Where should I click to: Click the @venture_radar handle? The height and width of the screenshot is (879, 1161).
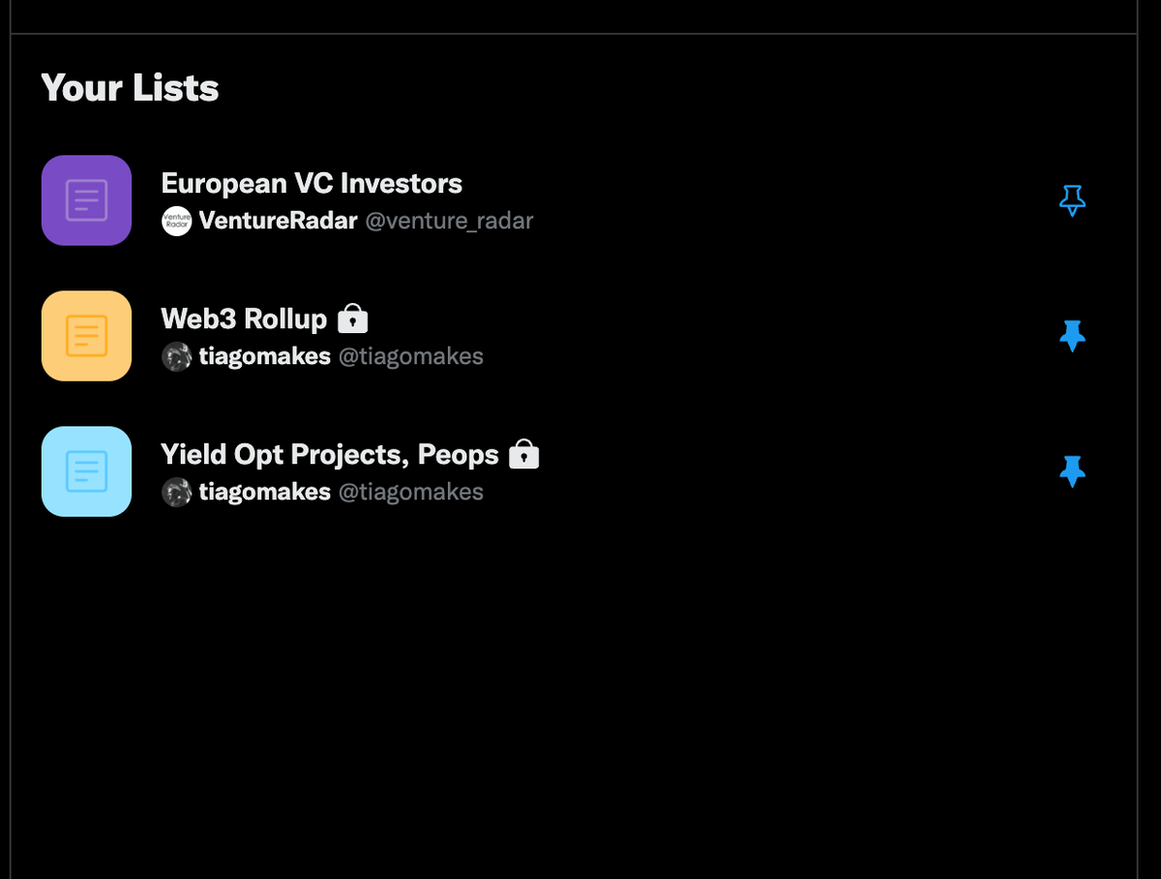coord(449,221)
